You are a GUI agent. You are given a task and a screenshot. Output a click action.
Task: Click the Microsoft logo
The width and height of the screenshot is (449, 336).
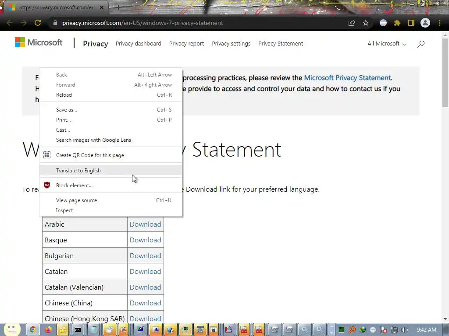(x=39, y=42)
